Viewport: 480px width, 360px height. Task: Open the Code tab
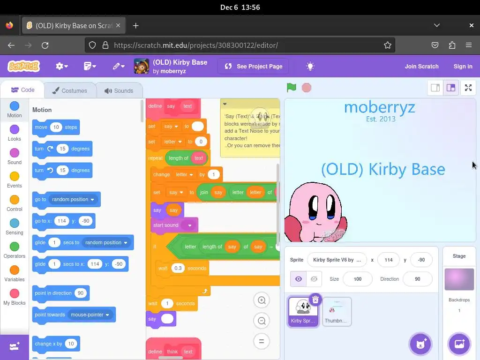tap(22, 90)
